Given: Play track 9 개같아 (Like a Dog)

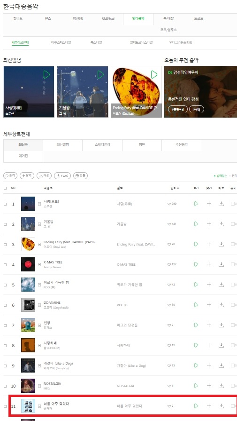Looking at the screenshot, I should point(196,365).
